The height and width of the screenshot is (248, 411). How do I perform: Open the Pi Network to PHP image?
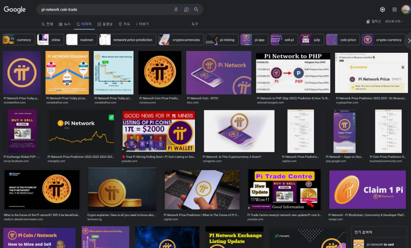[x=293, y=73]
